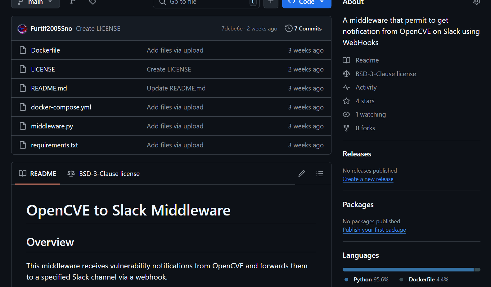Viewport: 491px width, 287px height.
Task: Click Publish your first package
Action: (374, 230)
